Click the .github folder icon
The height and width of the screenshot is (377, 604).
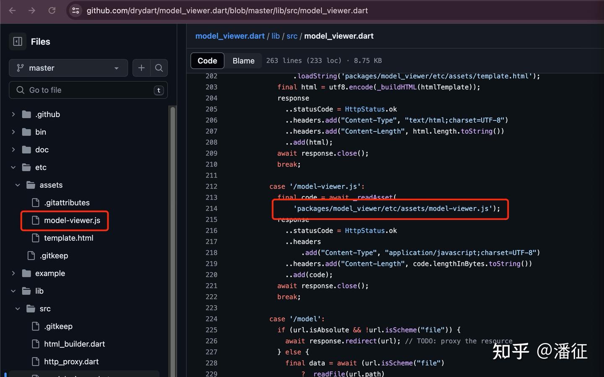(x=26, y=114)
